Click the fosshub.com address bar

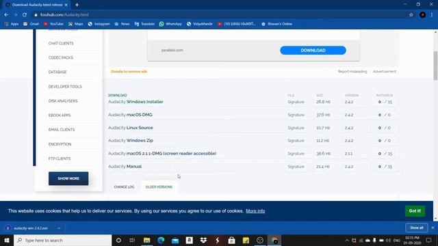click(218, 15)
